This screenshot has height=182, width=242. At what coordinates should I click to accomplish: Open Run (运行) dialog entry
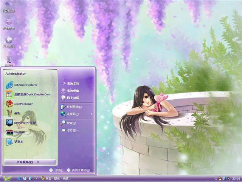point(70,130)
